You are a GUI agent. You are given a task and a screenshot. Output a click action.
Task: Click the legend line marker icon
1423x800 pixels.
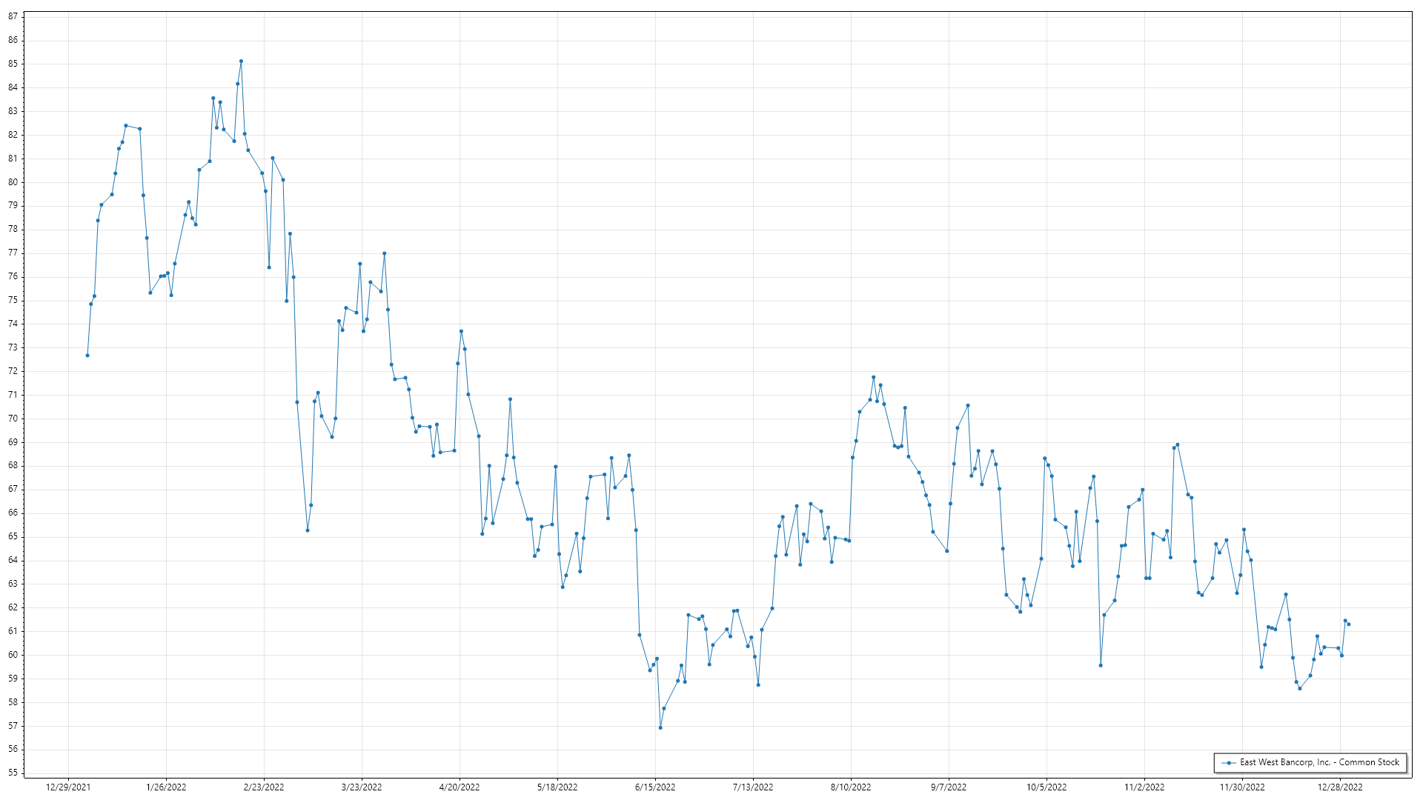1229,762
